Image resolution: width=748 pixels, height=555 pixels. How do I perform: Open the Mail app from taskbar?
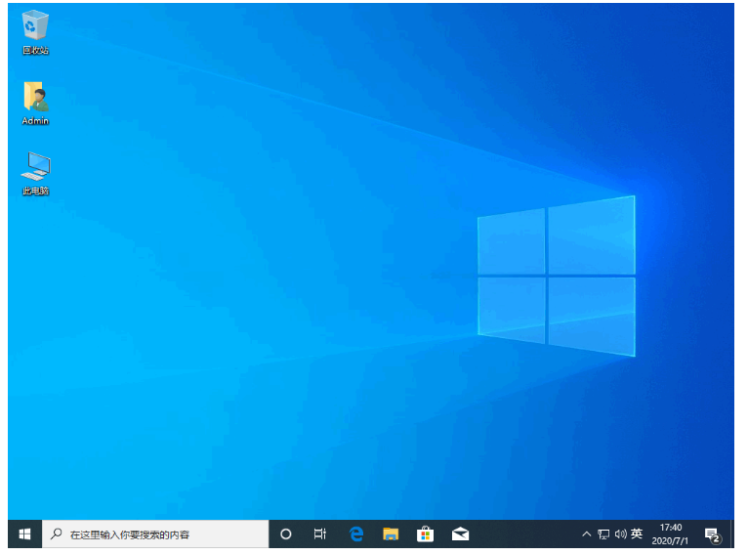click(460, 534)
